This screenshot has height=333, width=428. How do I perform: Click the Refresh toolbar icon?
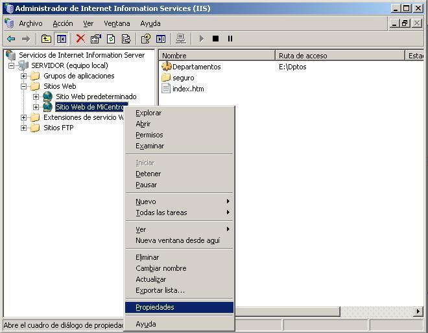(111, 39)
